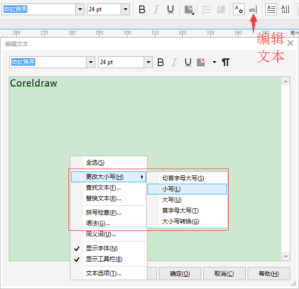Click dialog font size field 24 pt
The image size is (299, 289).
(121, 62)
